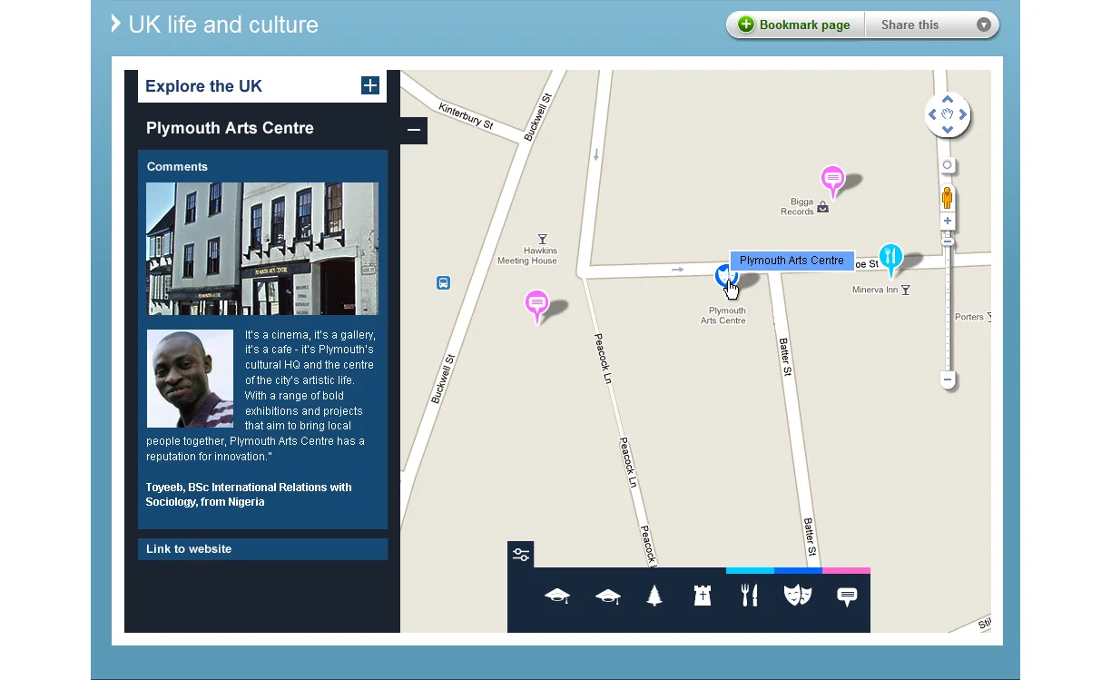Click the Kinterbury St street label

click(466, 116)
